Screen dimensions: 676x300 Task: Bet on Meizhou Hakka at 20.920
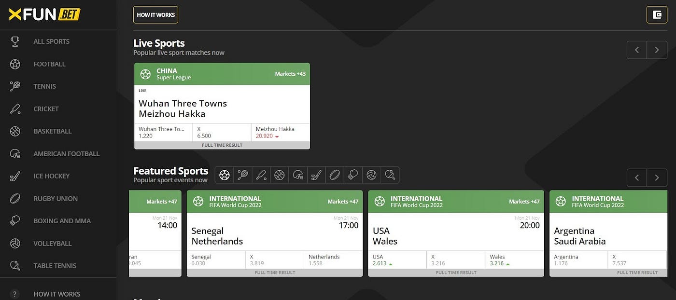[281, 132]
